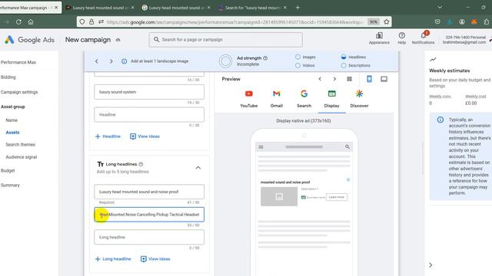Select the Images radio indicator
This screenshot has height=276, width=492.
click(x=298, y=57)
